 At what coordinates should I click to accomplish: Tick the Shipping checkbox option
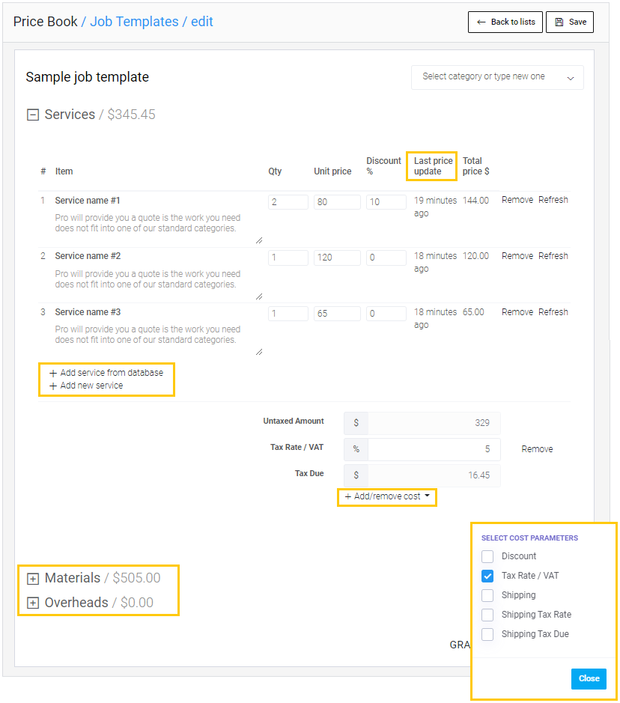487,595
